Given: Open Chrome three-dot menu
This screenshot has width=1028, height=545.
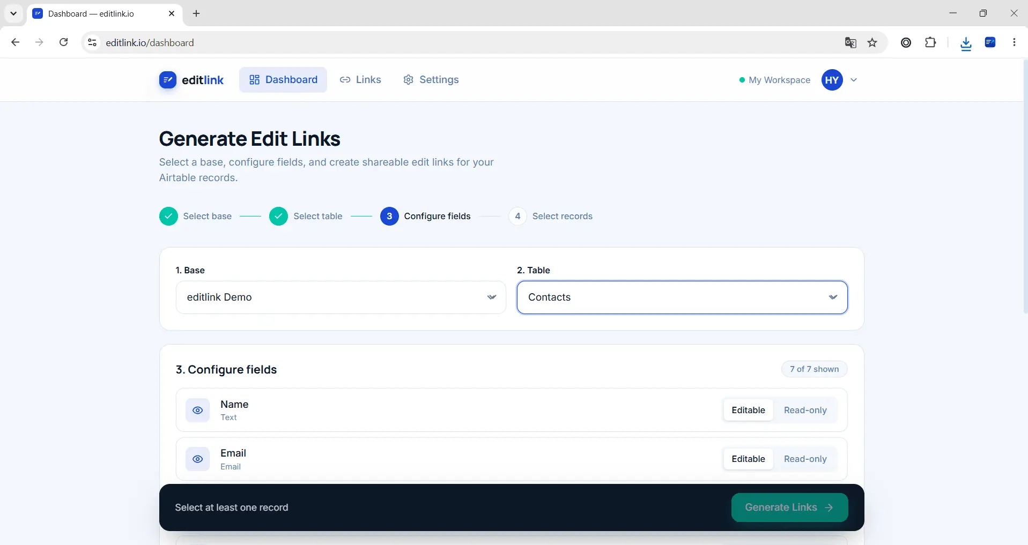Looking at the screenshot, I should [x=1014, y=42].
